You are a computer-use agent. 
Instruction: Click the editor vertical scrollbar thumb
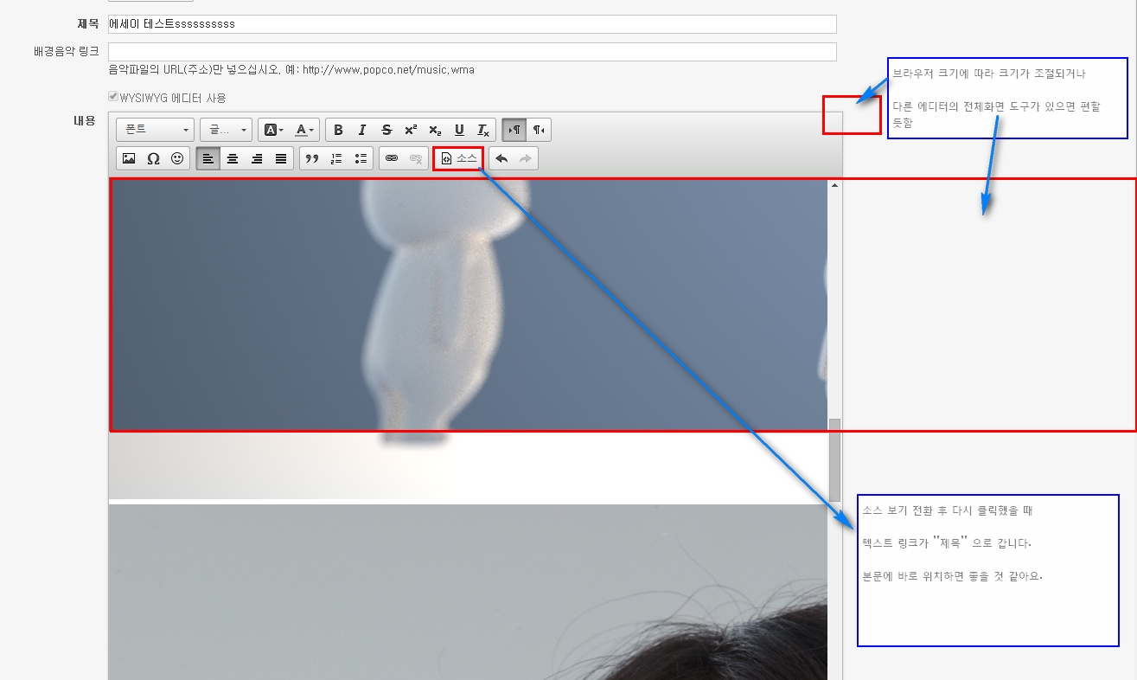tap(834, 459)
